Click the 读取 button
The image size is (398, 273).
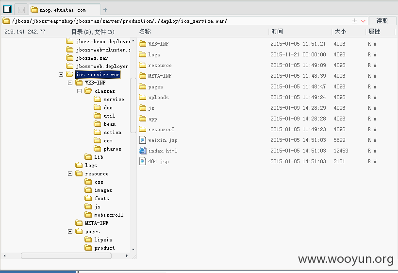[382, 21]
